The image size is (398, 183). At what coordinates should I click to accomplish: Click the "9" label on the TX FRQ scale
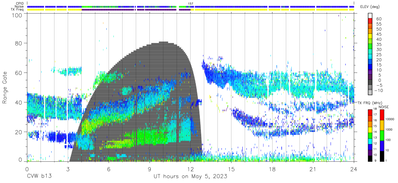pos(375,161)
